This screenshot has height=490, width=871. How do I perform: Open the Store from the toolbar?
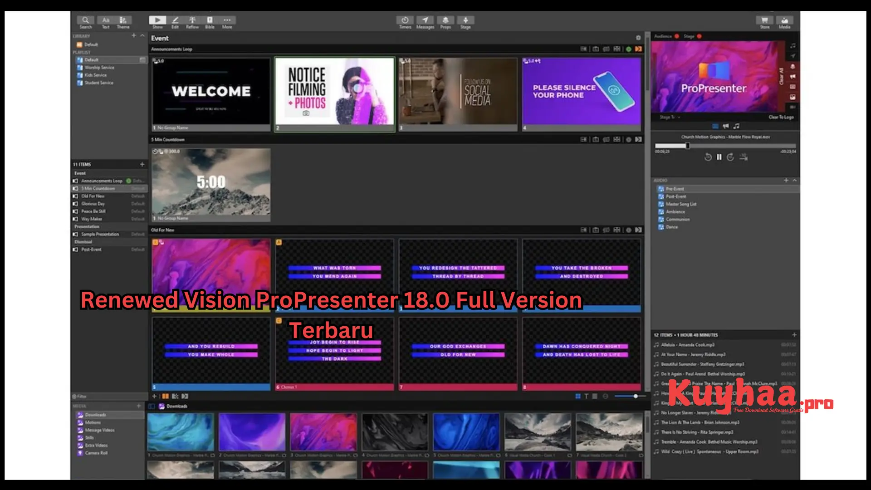(x=765, y=22)
